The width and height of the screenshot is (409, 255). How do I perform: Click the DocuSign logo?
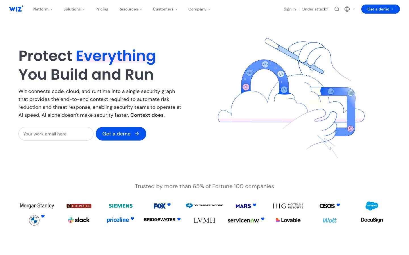click(x=372, y=220)
